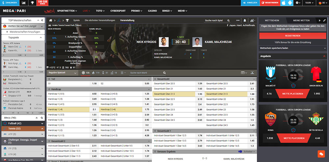Expand bet slip with double-chevron icon
This screenshot has width=329, height=162.
pos(319,20)
